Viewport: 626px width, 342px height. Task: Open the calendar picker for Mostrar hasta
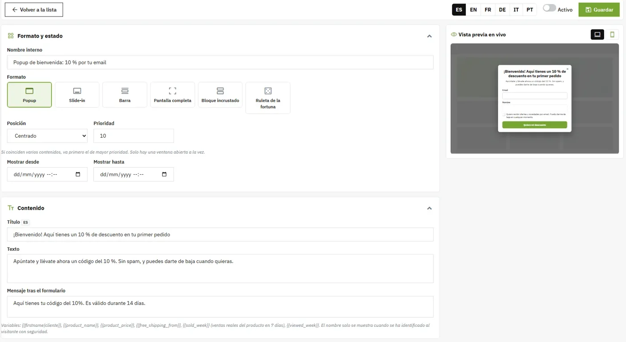pos(164,174)
